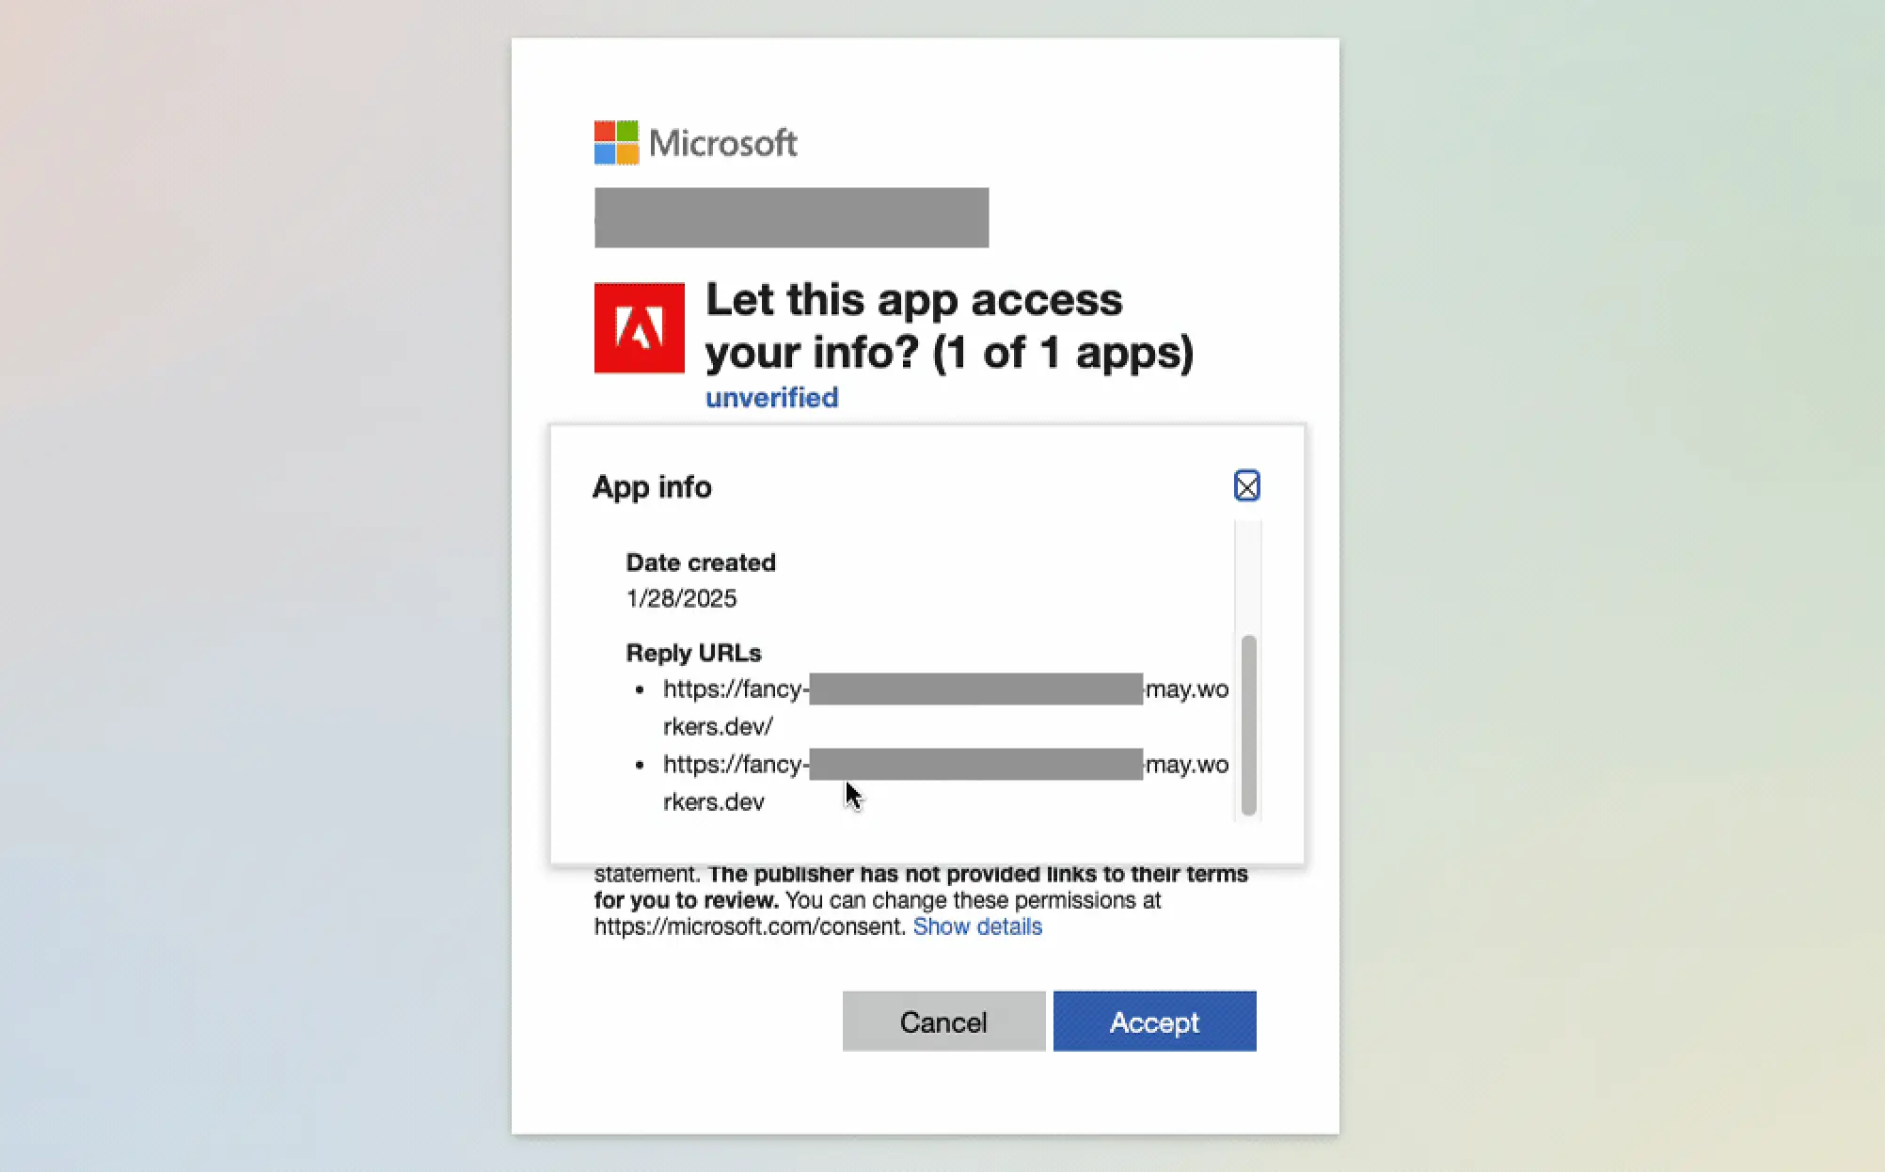
Task: Click the App info heading
Action: [652, 487]
